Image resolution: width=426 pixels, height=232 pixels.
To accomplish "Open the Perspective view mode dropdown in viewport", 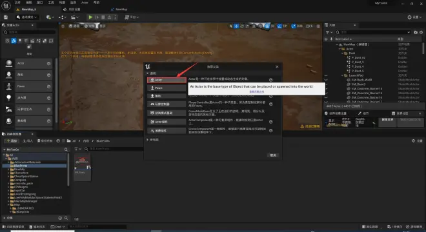I will tap(74, 26).
